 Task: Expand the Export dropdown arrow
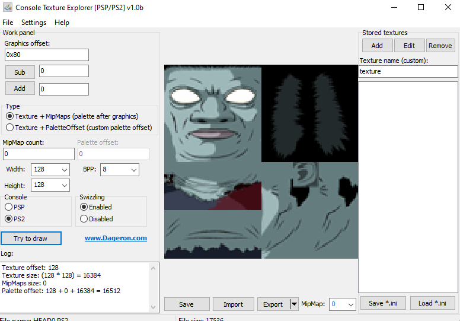294,304
